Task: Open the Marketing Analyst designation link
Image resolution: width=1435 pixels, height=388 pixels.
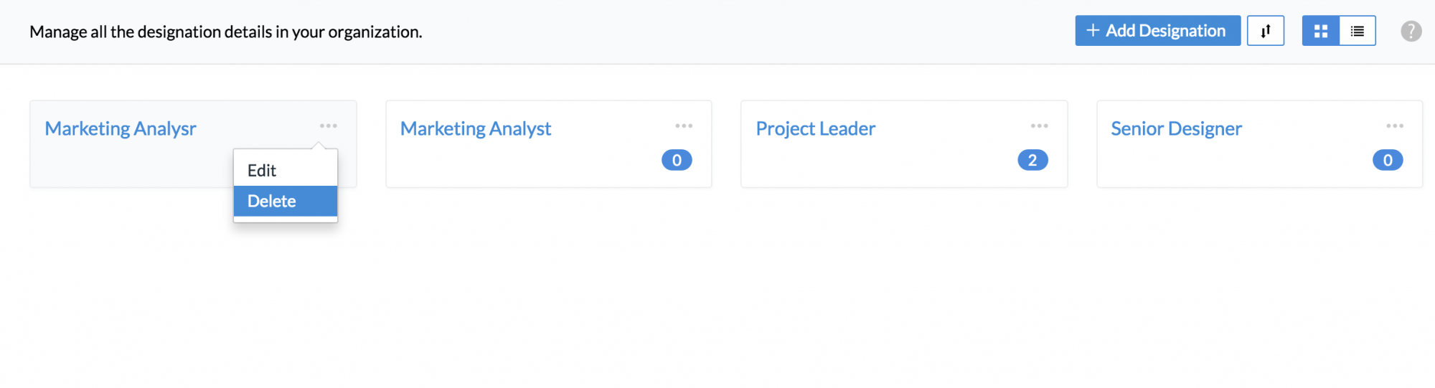Action: click(x=476, y=129)
